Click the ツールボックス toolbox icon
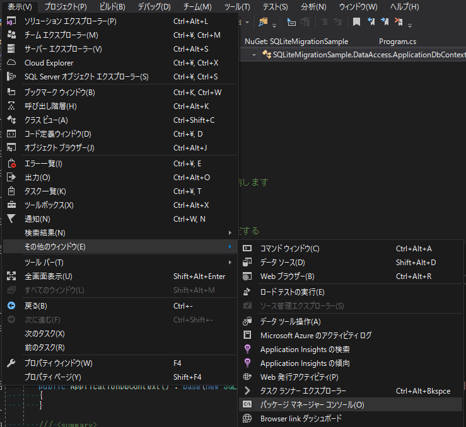The image size is (466, 427). point(11,205)
